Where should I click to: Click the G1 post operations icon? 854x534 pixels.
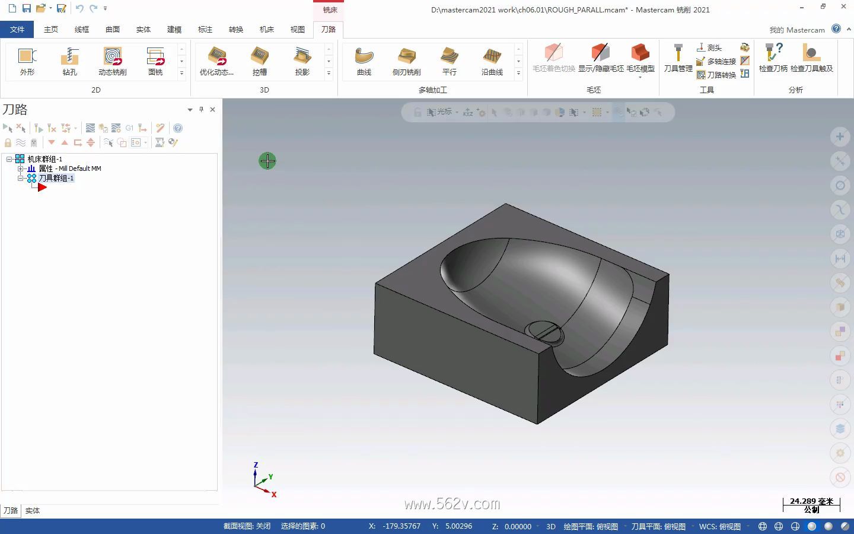(129, 128)
